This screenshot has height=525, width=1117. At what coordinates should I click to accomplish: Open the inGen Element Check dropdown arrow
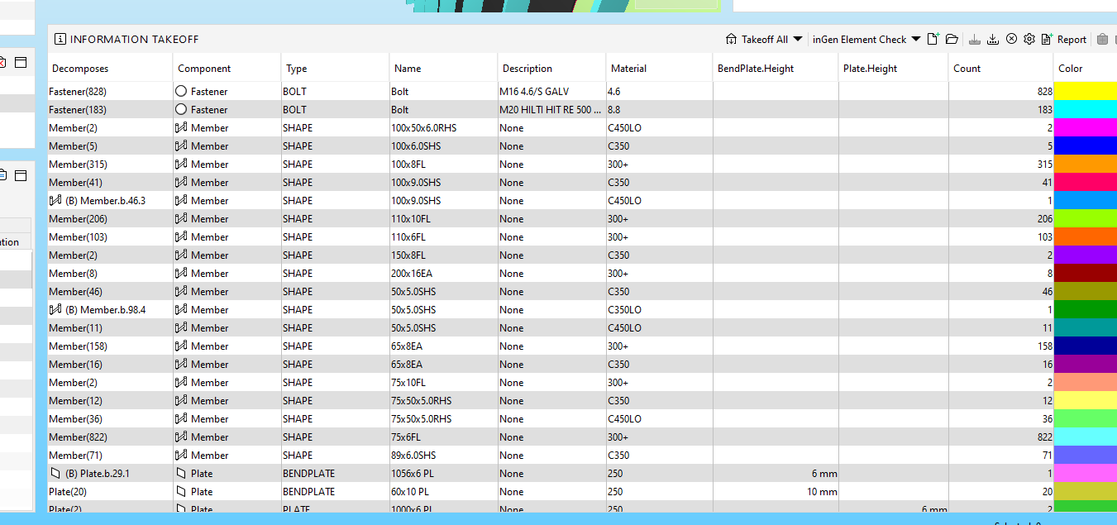click(x=915, y=39)
